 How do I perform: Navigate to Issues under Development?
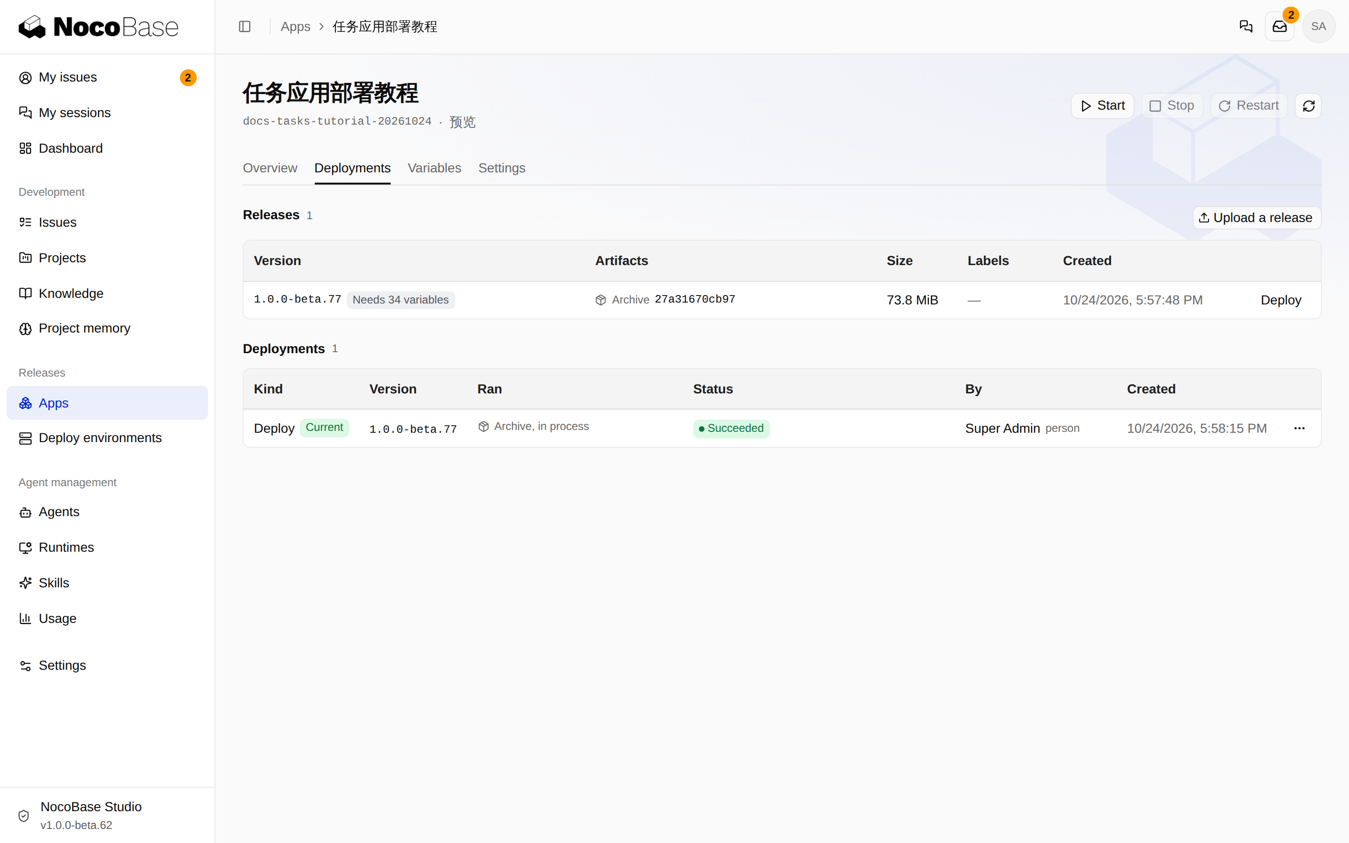pos(107,222)
